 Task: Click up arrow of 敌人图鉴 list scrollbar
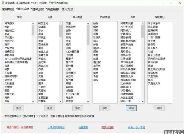click(x=88, y=23)
